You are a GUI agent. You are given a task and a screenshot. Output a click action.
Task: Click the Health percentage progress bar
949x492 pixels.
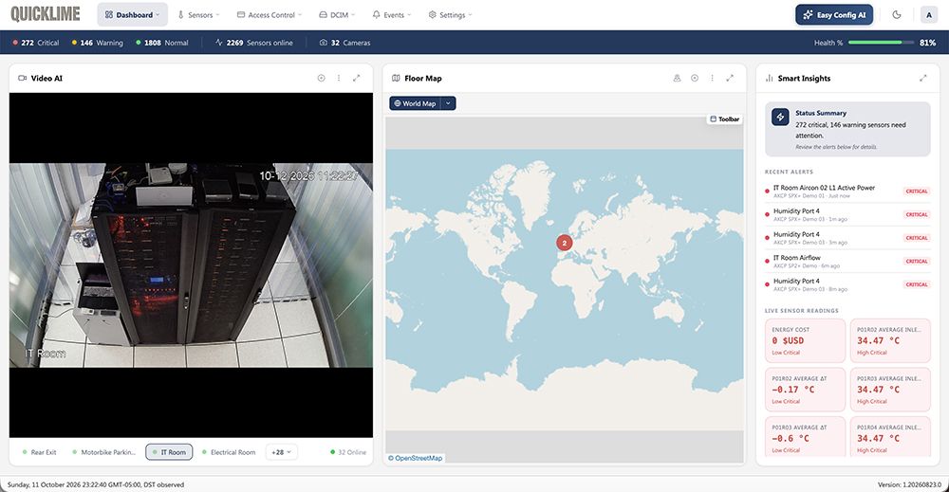coord(880,43)
